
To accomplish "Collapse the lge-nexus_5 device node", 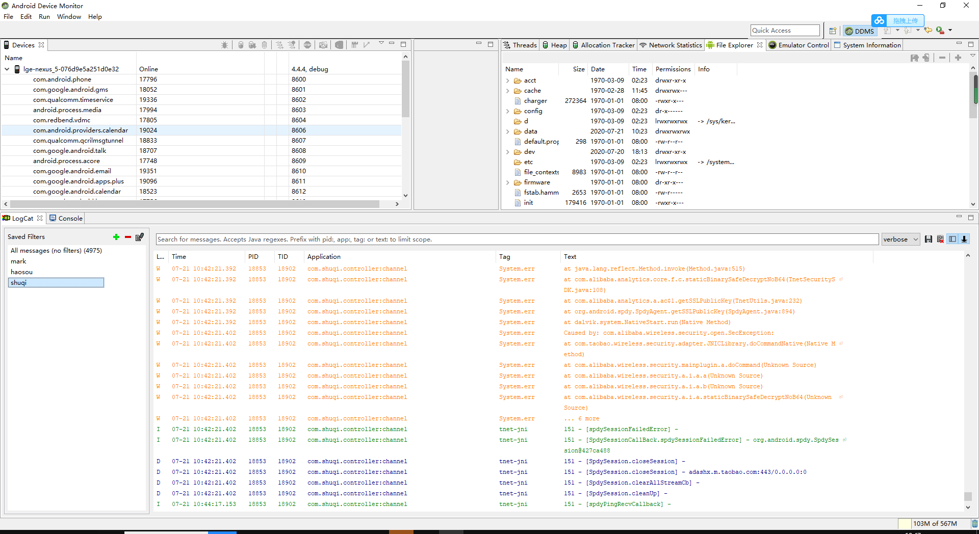I will pos(7,69).
